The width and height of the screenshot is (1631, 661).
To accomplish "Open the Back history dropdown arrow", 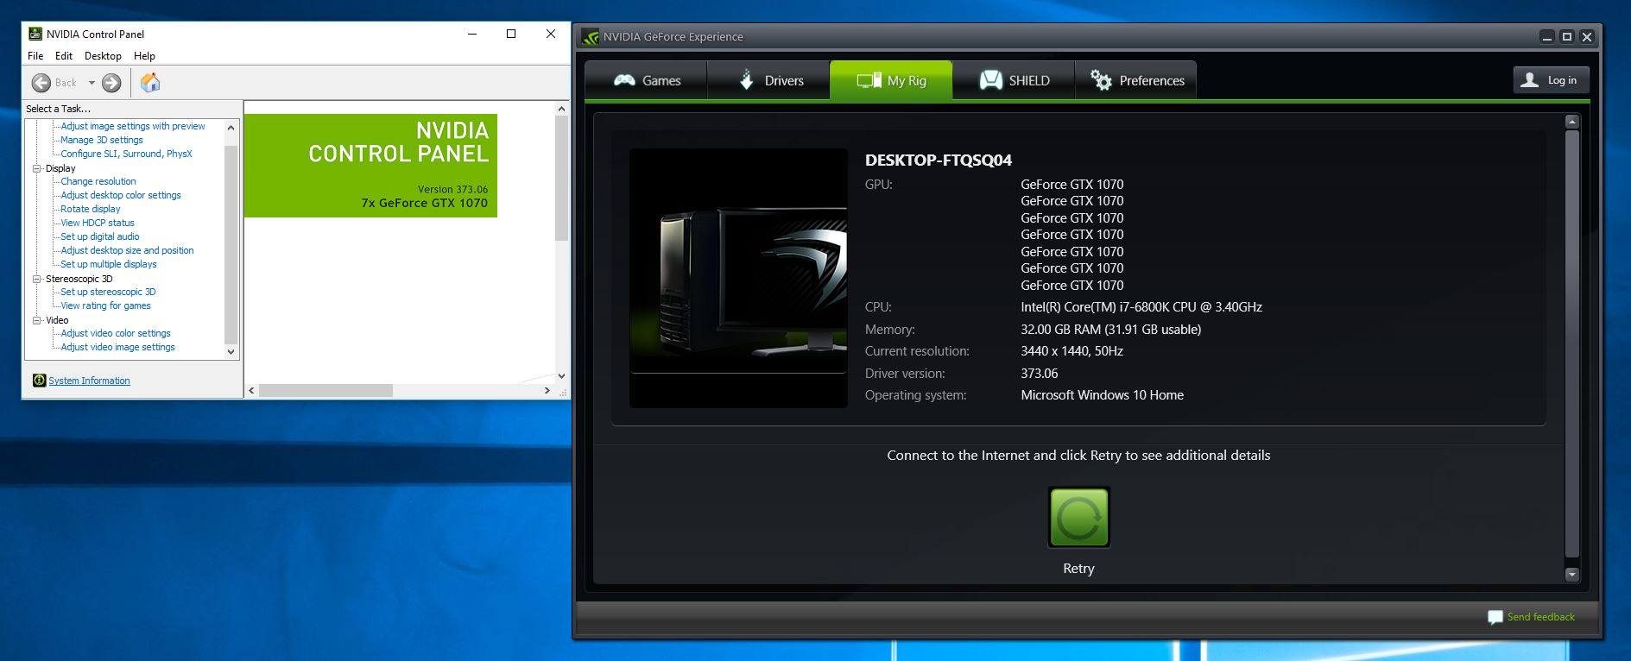I will (x=92, y=83).
